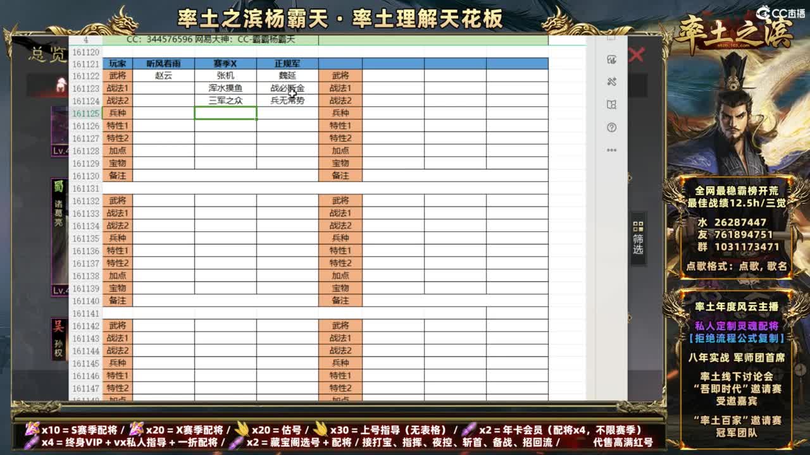Open the 筛选 filter button

638,238
